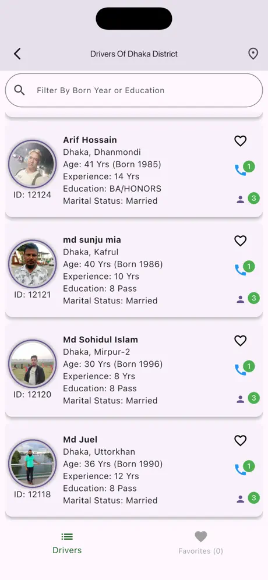Tap phone icon on Md Sohidul Islam card
The image size is (268, 580).
(x=240, y=370)
